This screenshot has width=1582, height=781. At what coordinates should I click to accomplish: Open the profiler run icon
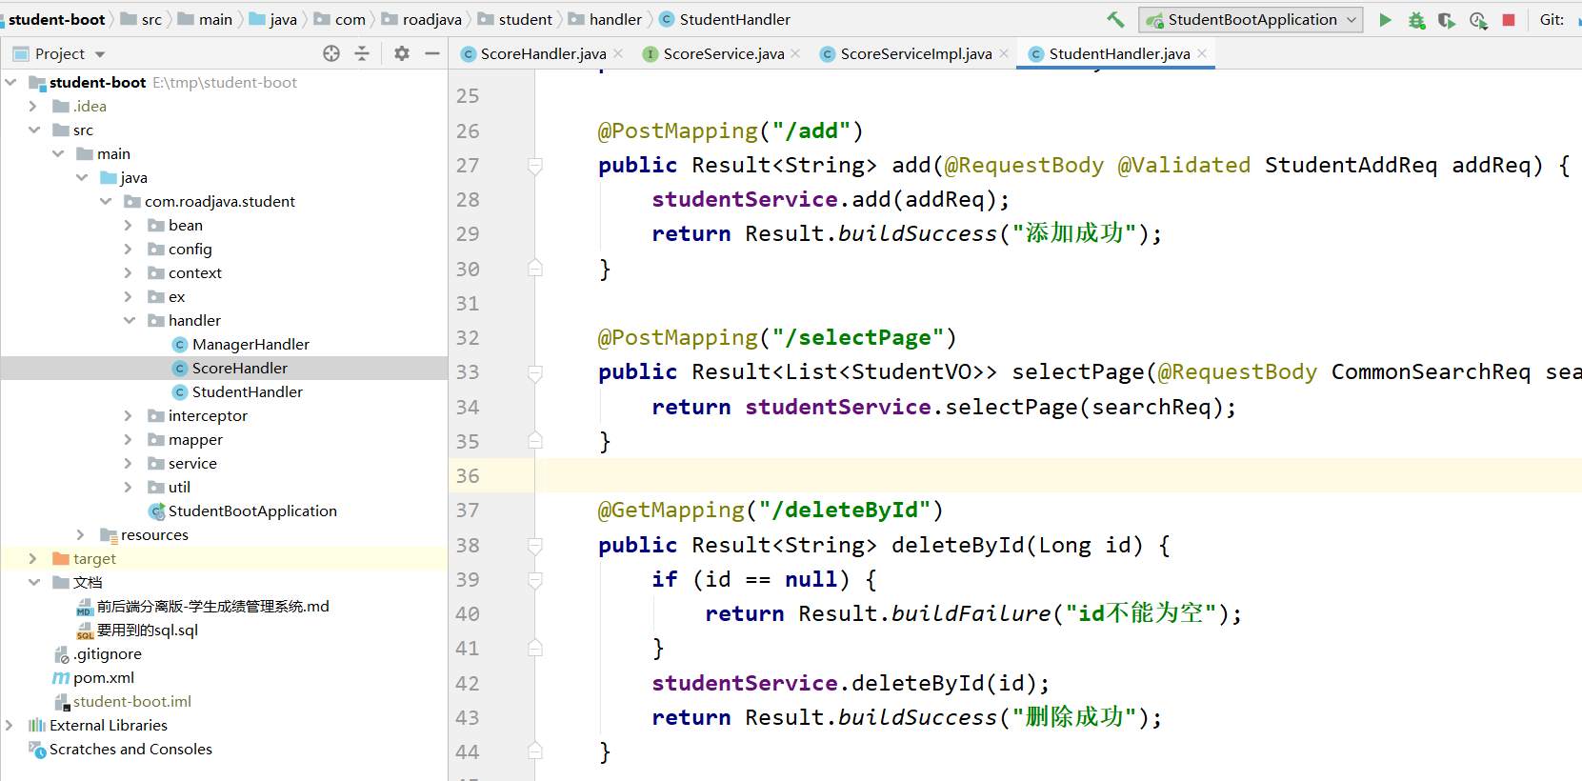(x=1478, y=20)
